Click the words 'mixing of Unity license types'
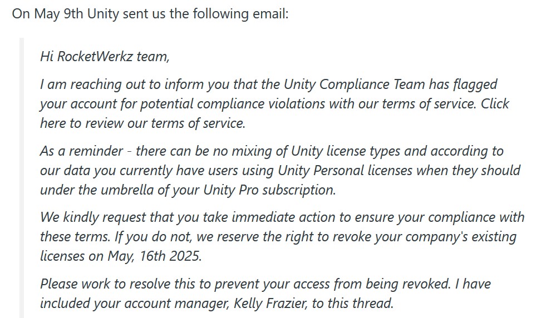 317,151
